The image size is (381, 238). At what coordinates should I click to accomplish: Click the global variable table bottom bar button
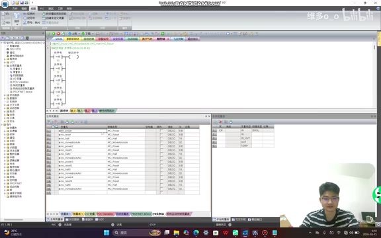tap(55, 219)
